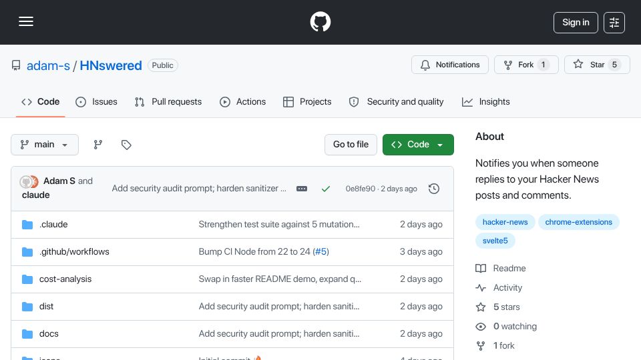Open appearance settings icon next to Sign in
Screen dimensions: 641x360
click(614, 23)
